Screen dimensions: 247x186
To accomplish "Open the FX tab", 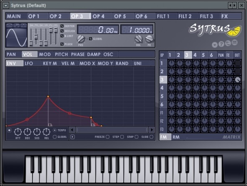I will click(x=231, y=16).
